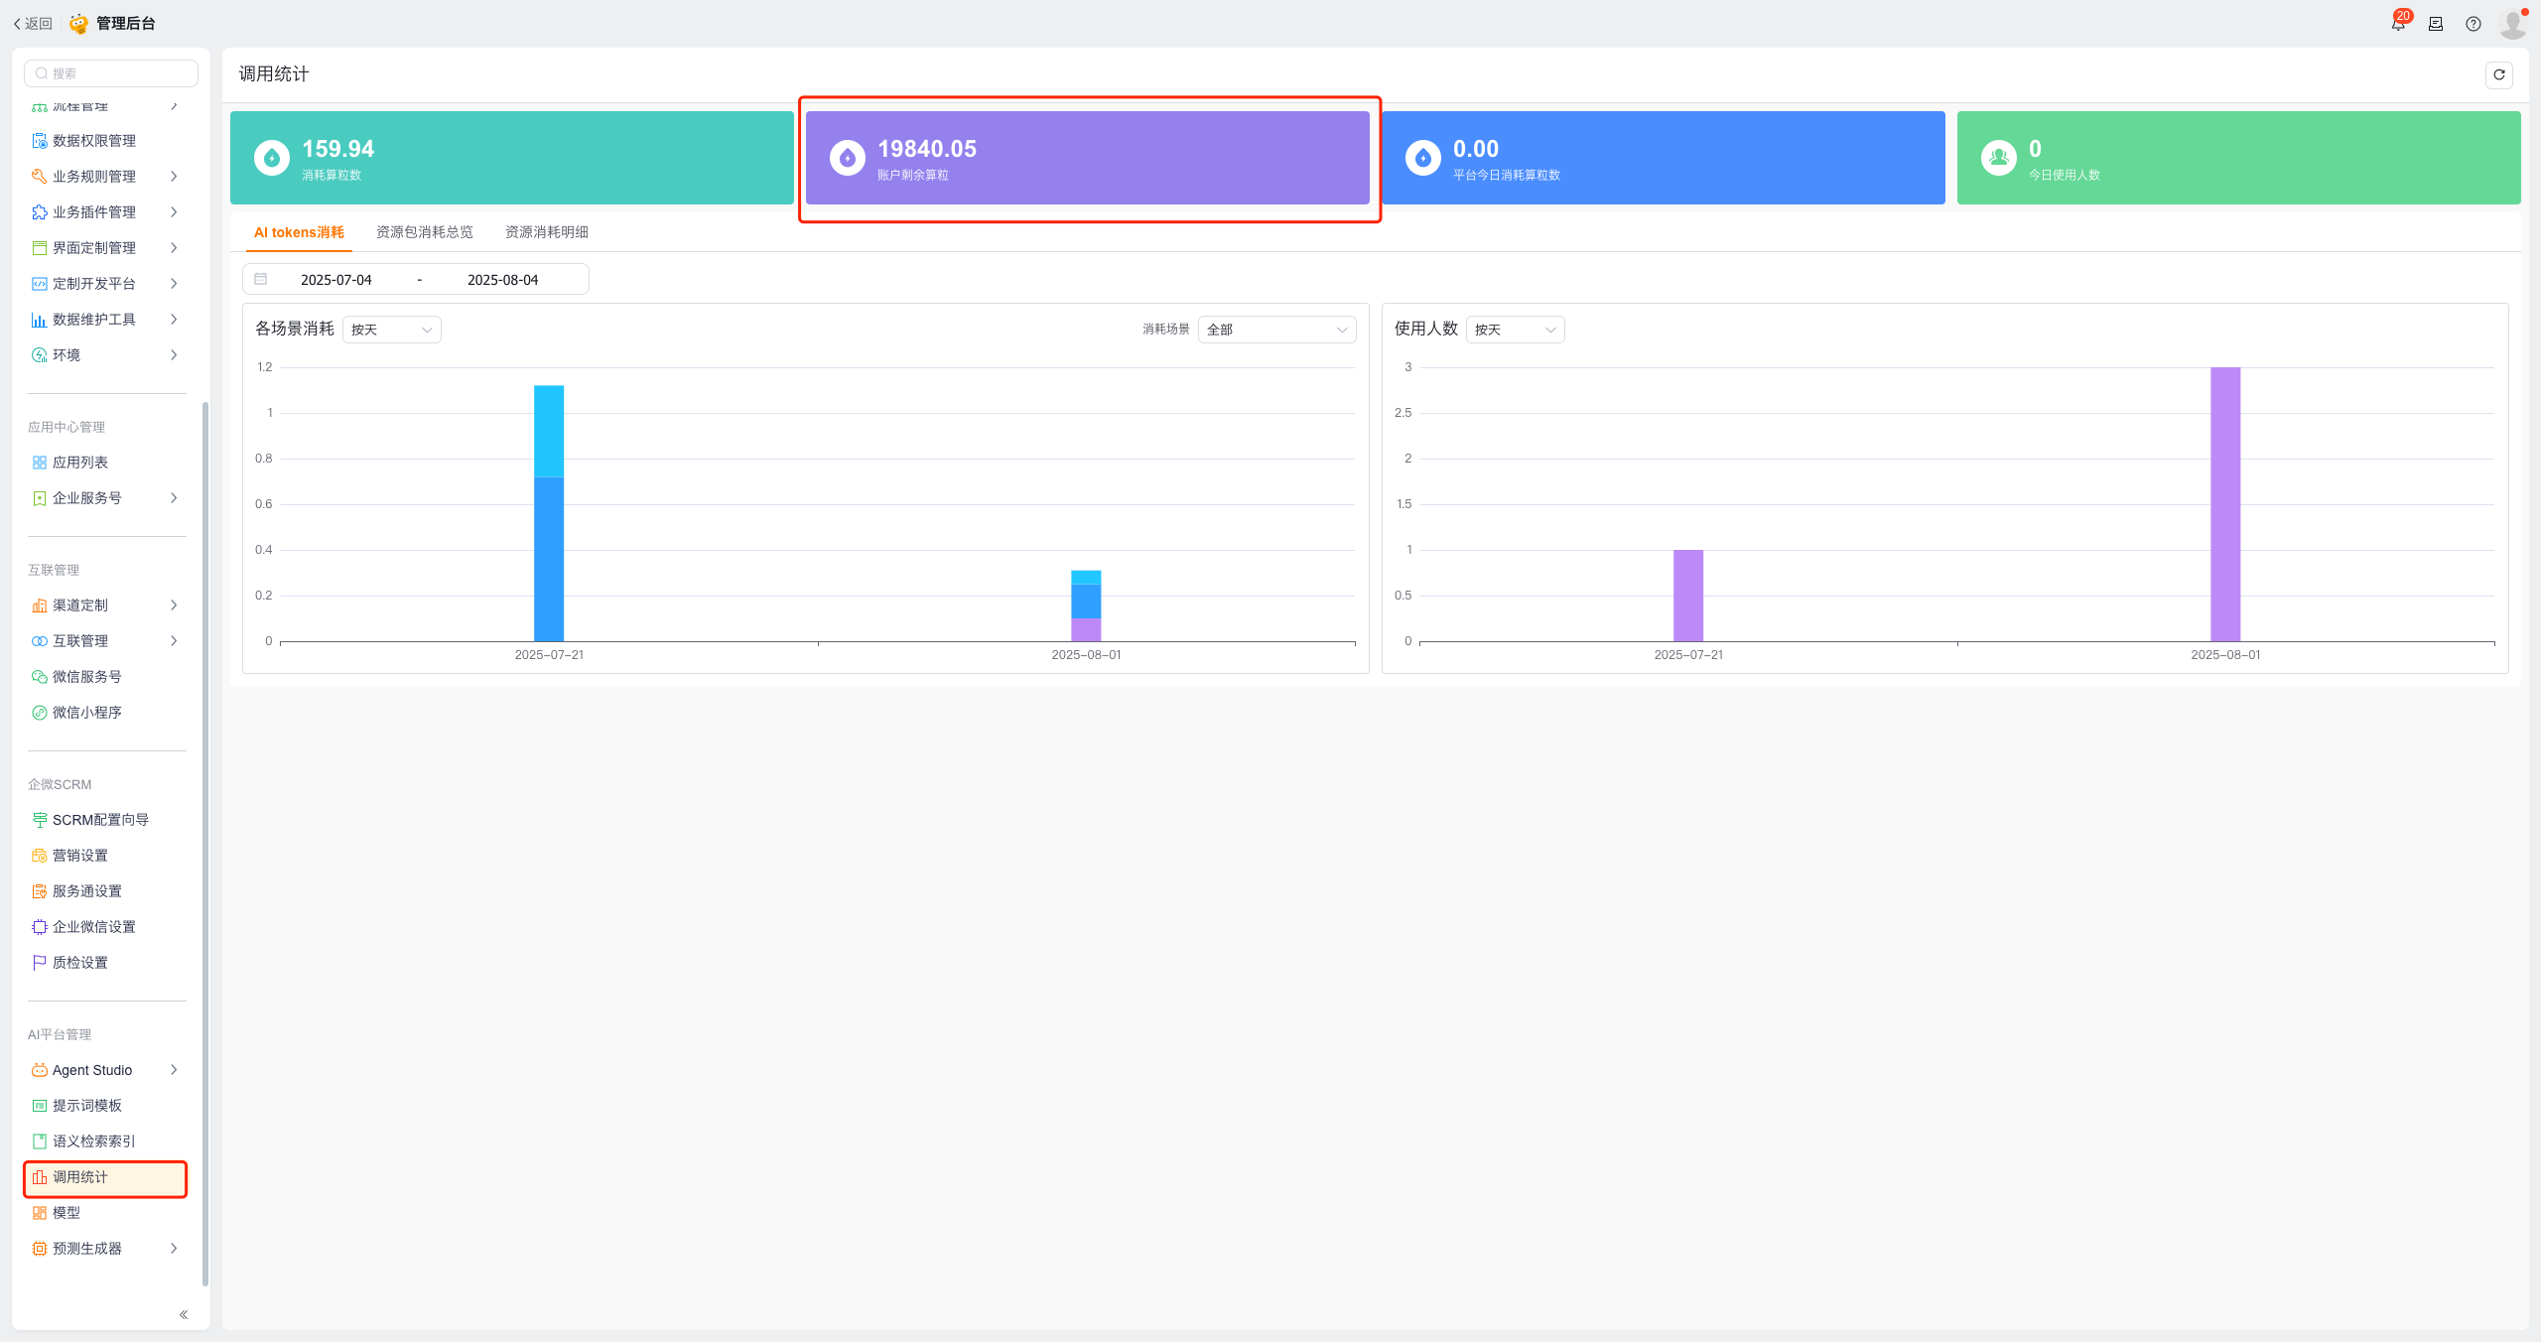Click the calendar icon in the date range picker
Image resolution: width=2541 pixels, height=1342 pixels.
point(261,279)
